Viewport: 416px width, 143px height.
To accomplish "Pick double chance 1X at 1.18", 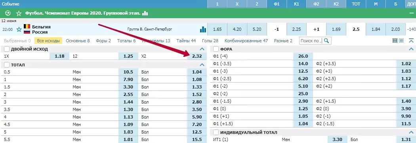I will point(60,56).
